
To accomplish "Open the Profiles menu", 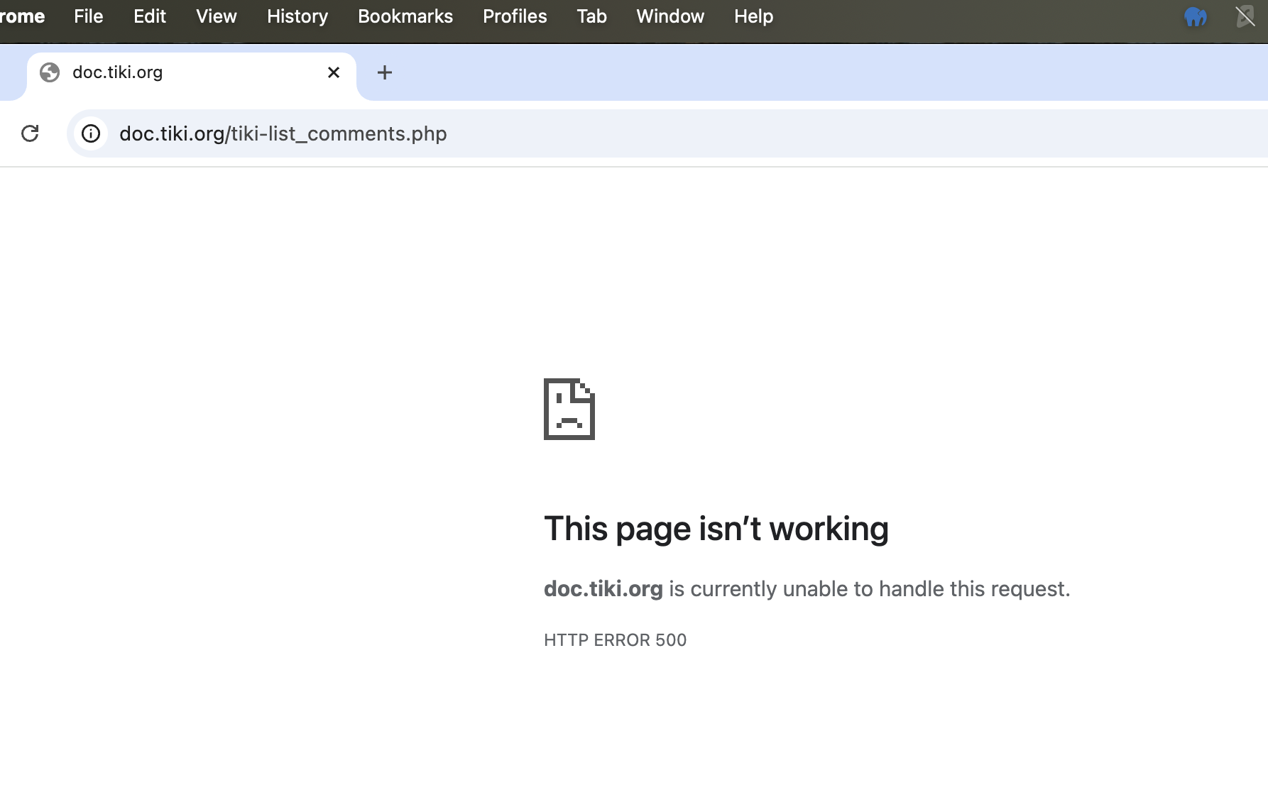I will tap(515, 16).
